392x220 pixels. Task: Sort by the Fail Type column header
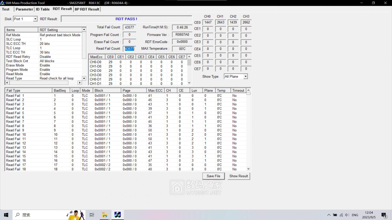29,91
